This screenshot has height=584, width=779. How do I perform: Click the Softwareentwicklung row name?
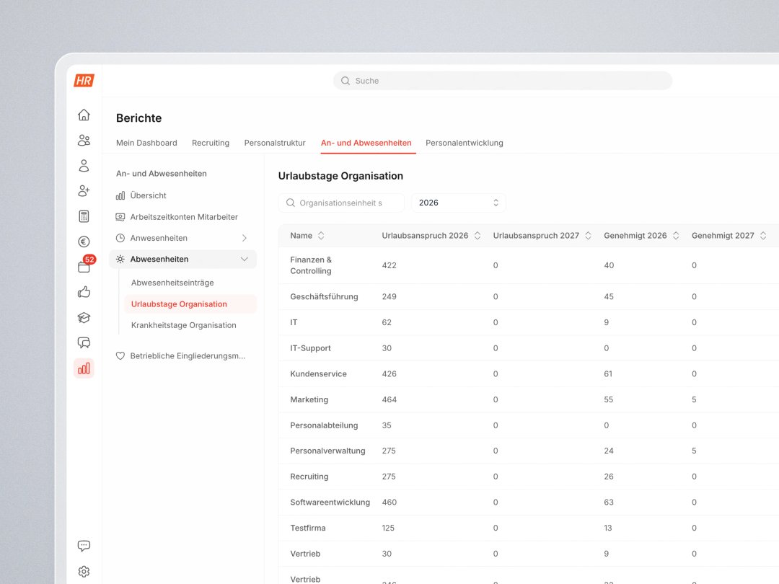click(x=330, y=503)
